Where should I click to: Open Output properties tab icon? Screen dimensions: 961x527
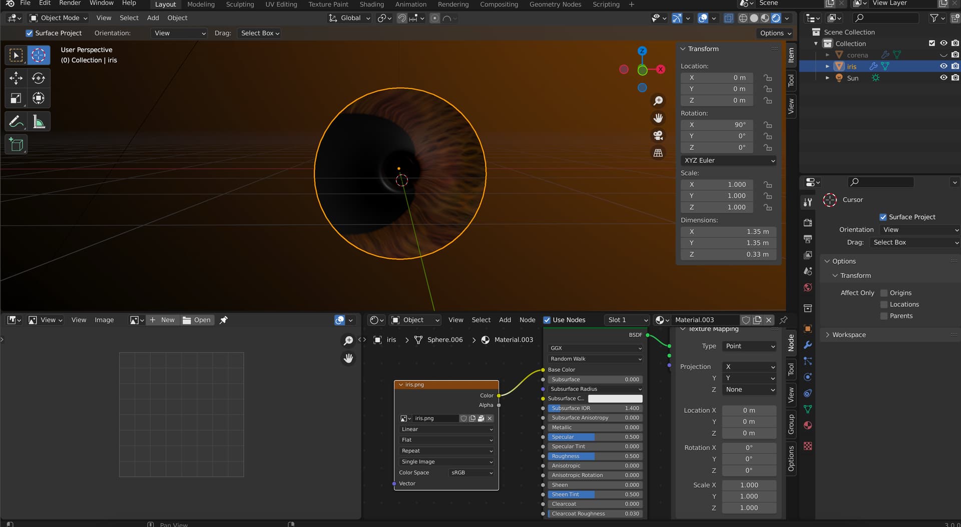pos(808,239)
